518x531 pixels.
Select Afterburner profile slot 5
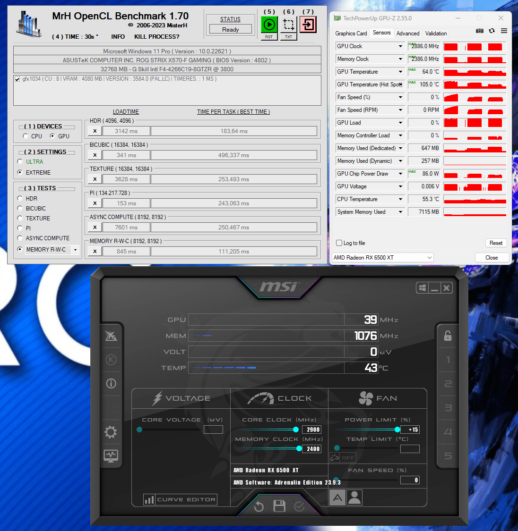point(448,456)
